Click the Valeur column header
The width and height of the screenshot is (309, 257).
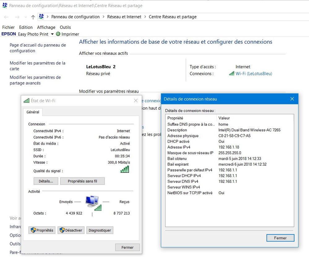coord(224,118)
